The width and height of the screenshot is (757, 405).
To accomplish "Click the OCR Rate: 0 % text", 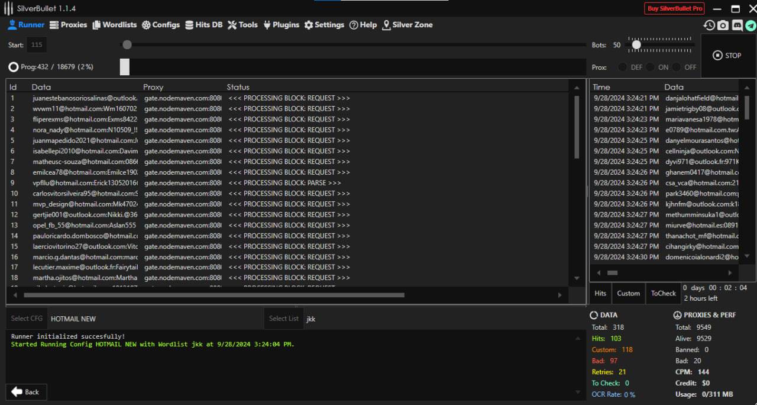I will pos(613,394).
